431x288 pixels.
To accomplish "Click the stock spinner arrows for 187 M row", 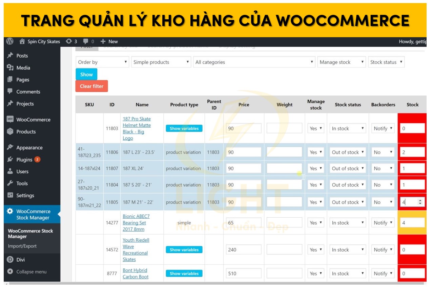I will coord(420,202).
